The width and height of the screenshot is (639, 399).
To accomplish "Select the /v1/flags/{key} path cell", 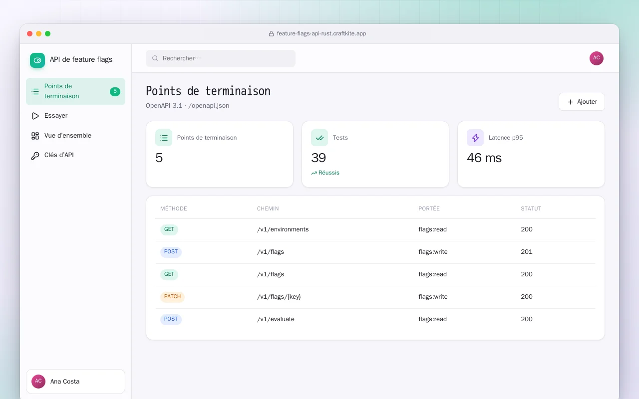I will click(279, 297).
